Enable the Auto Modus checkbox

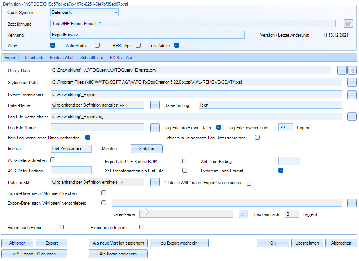(97, 45)
